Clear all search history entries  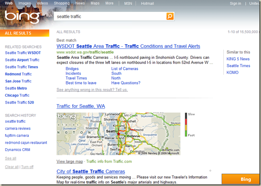tap(12, 167)
